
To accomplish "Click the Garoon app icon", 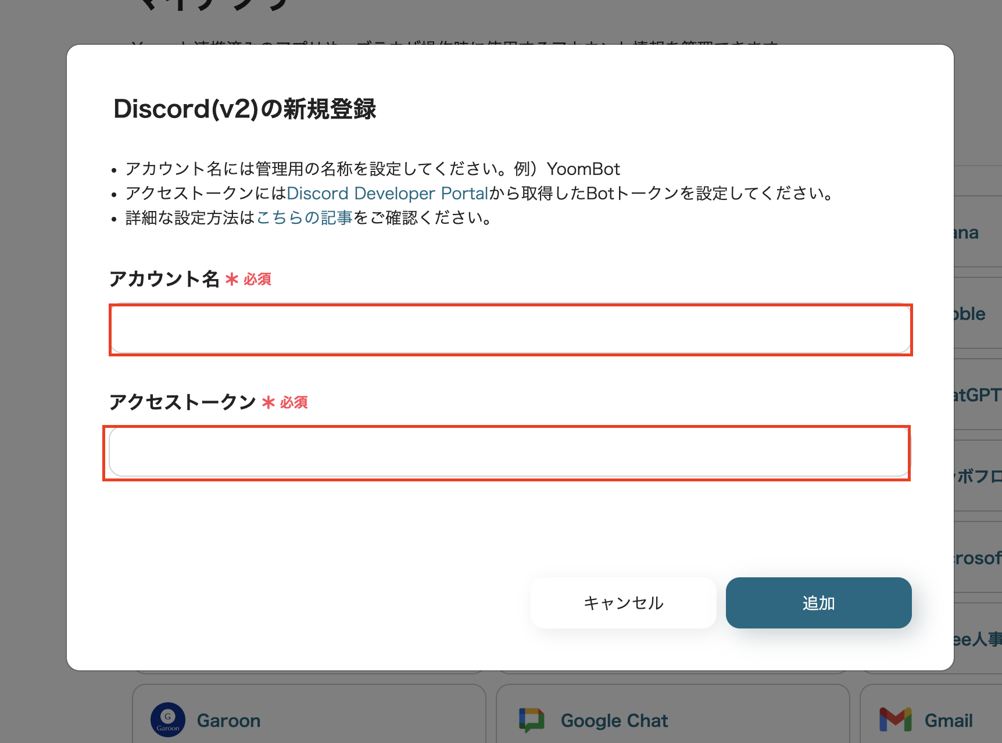I will 168,720.
